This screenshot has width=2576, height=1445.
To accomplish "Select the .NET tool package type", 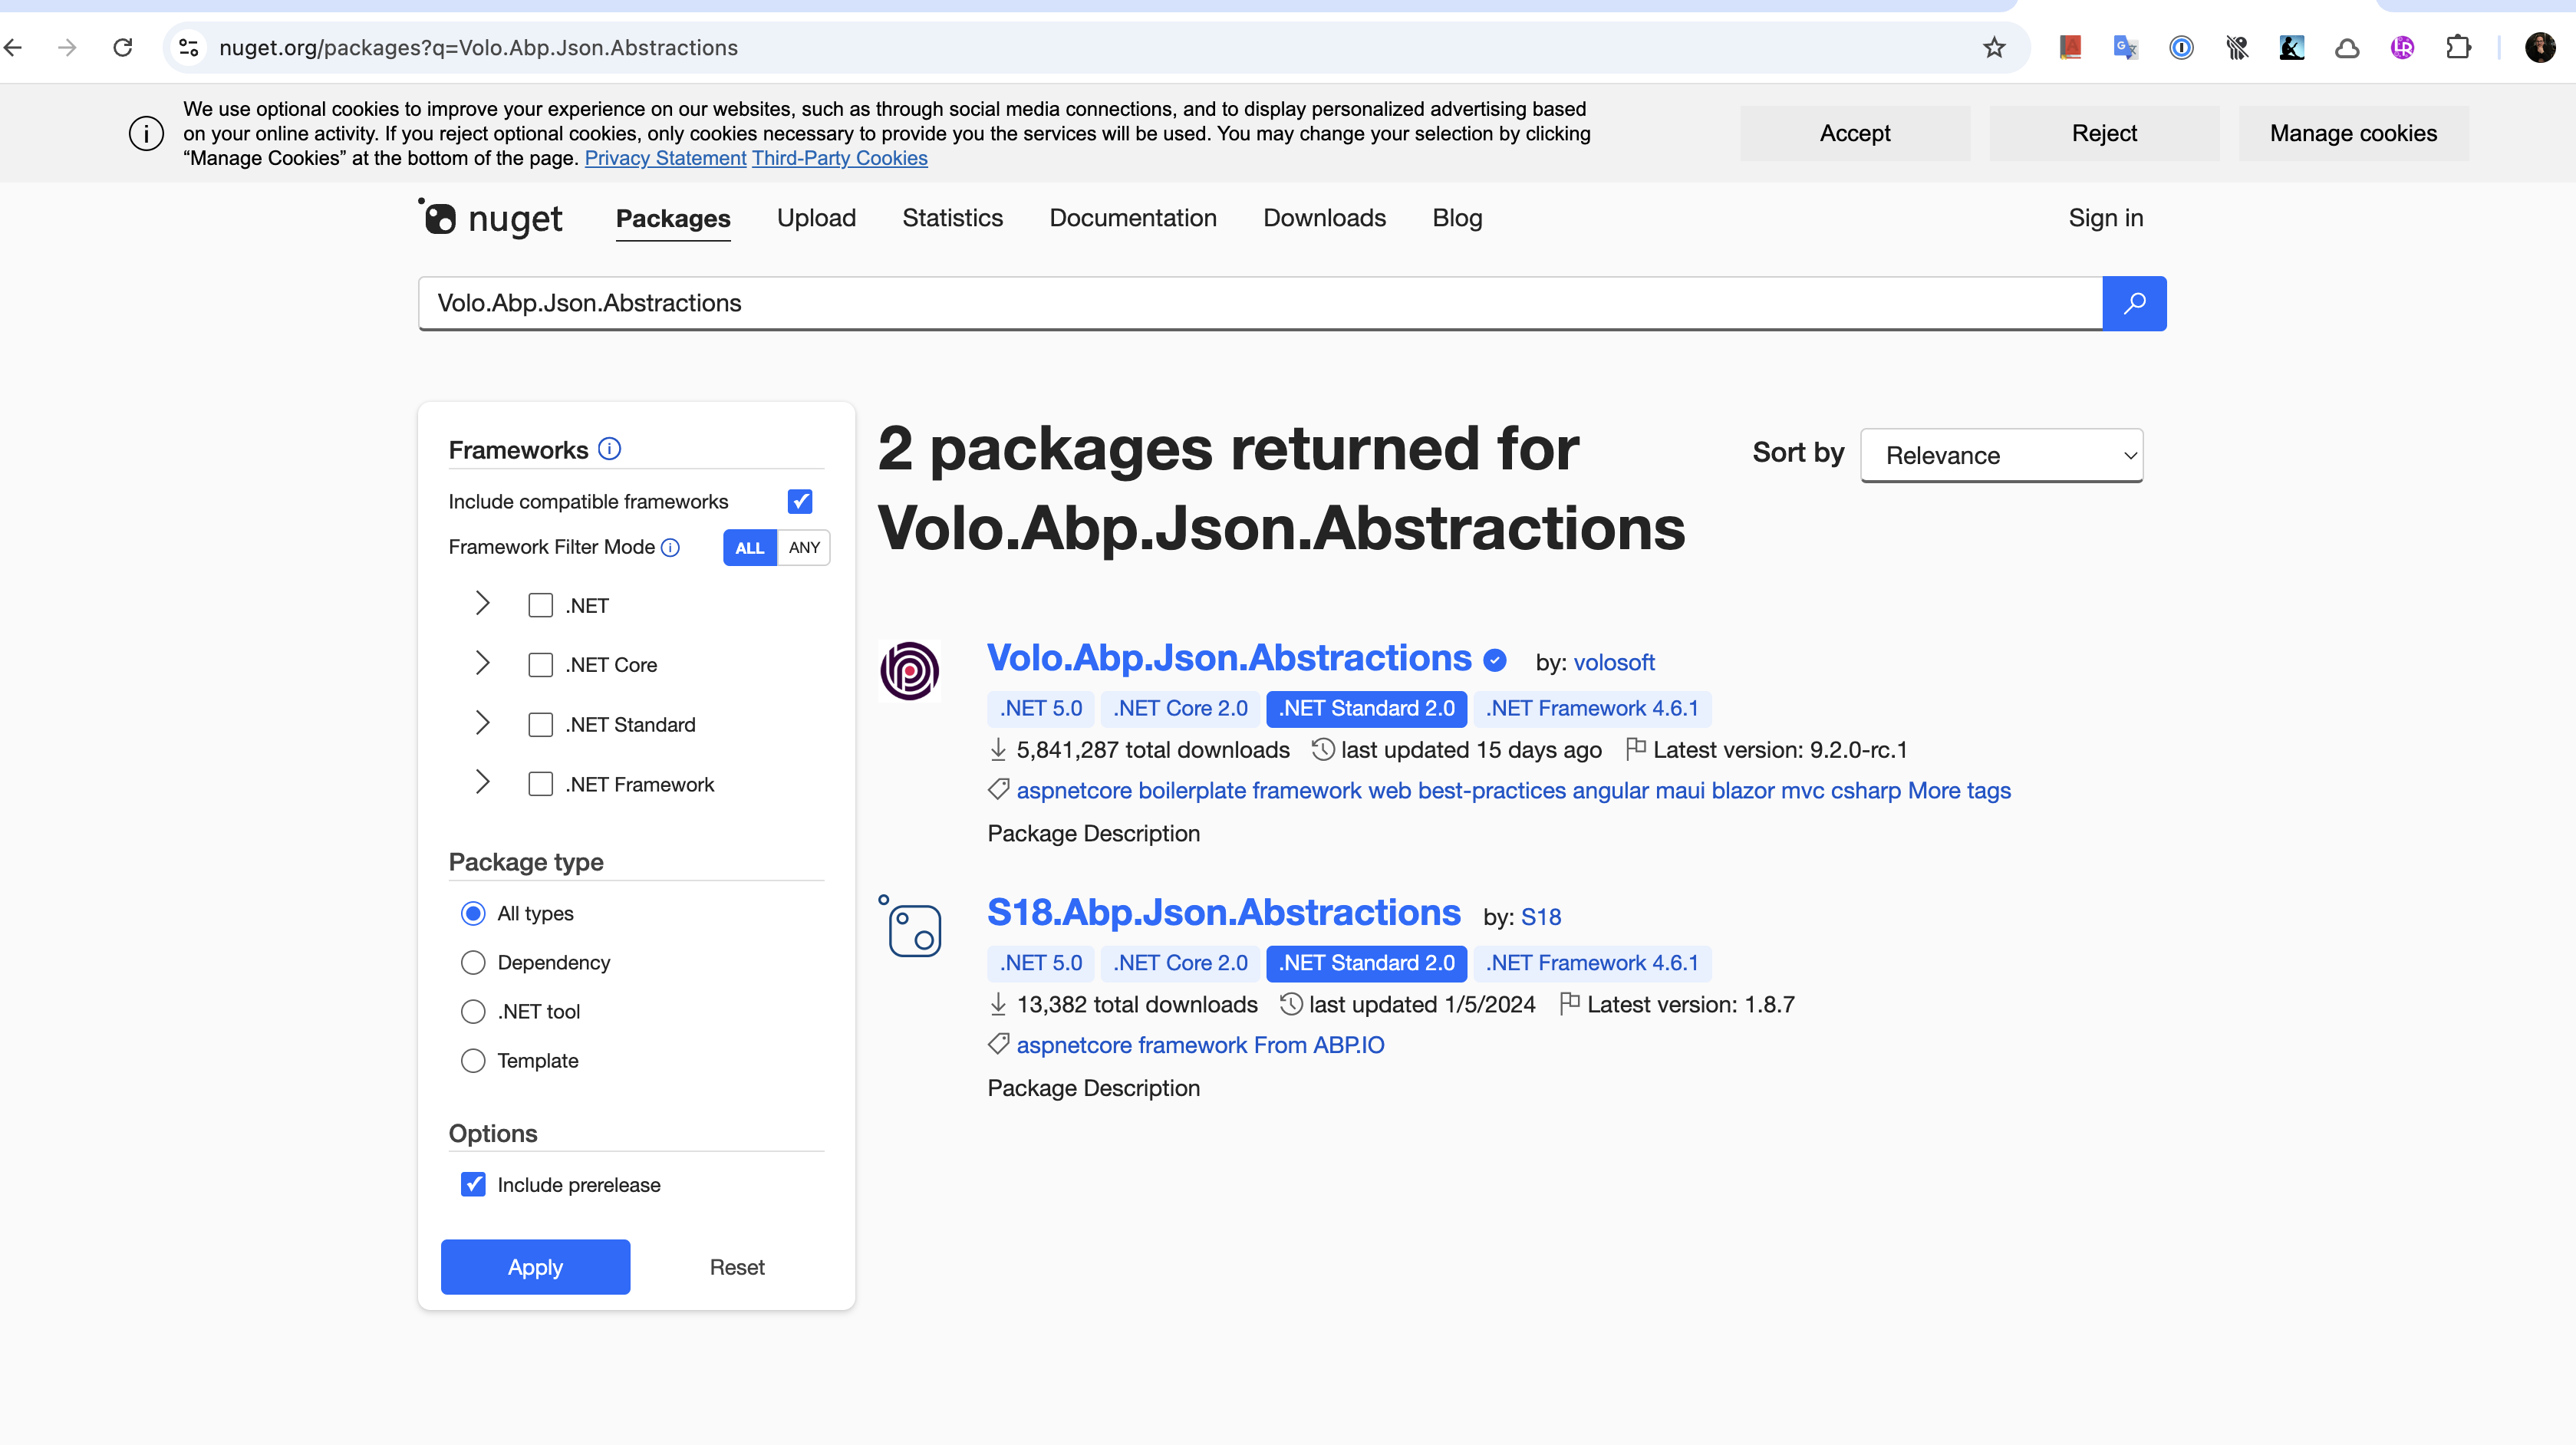I will pos(473,1011).
